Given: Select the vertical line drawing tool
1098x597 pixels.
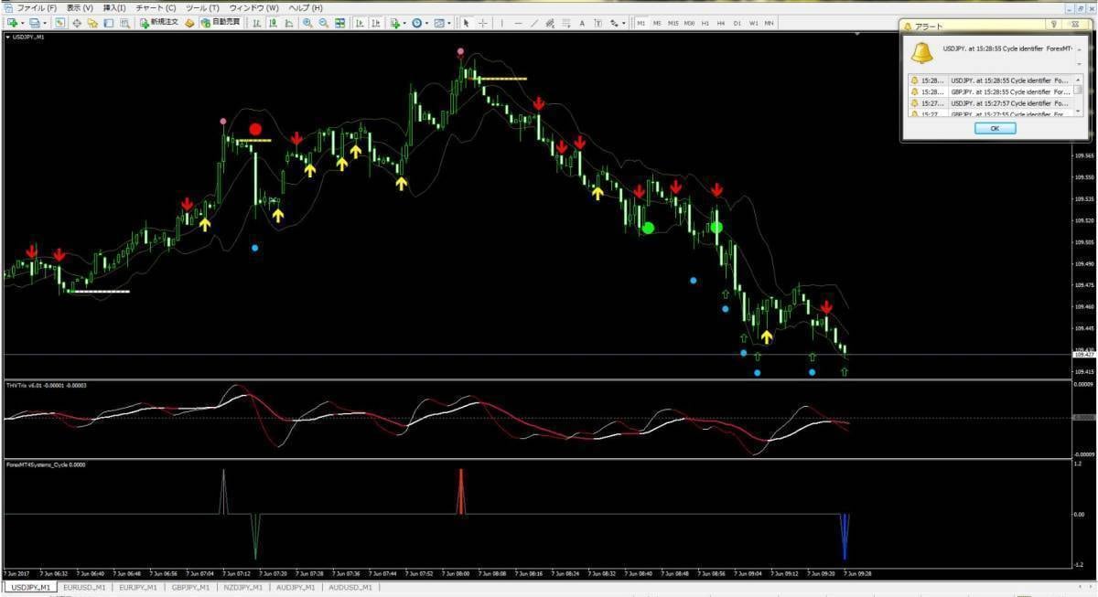Looking at the screenshot, I should point(501,23).
